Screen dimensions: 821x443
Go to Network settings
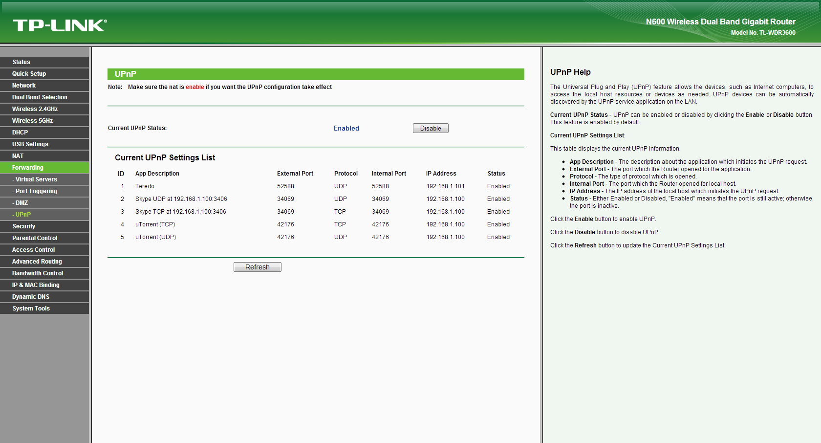tap(44, 86)
